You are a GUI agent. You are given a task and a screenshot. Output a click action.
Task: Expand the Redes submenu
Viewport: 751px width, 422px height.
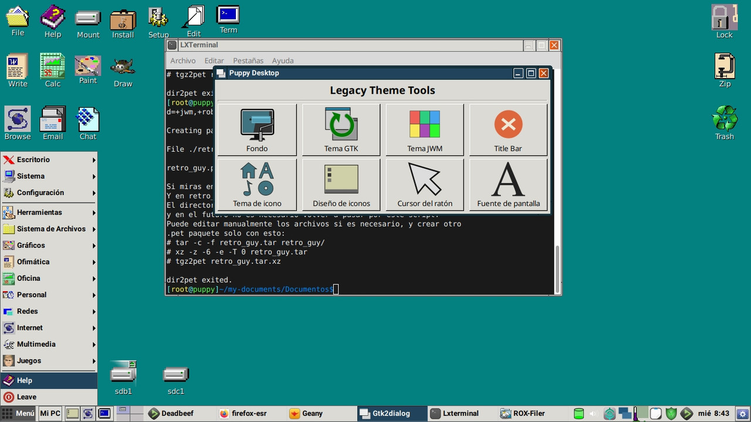(x=49, y=311)
